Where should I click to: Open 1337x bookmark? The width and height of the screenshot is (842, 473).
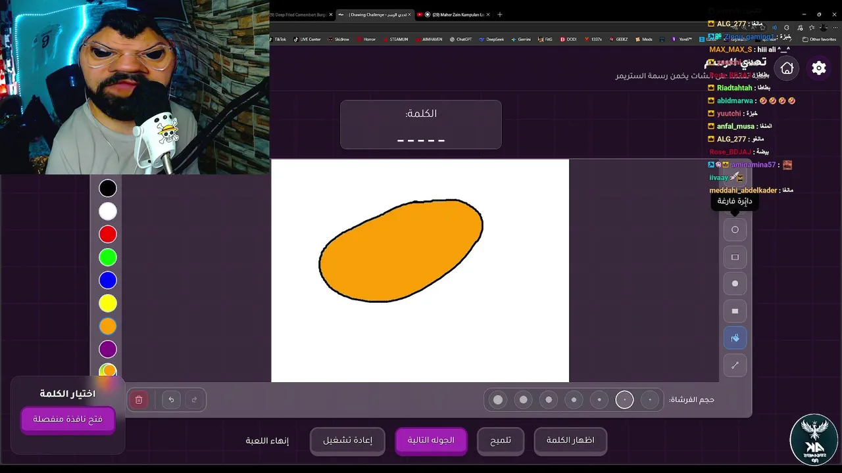click(593, 39)
